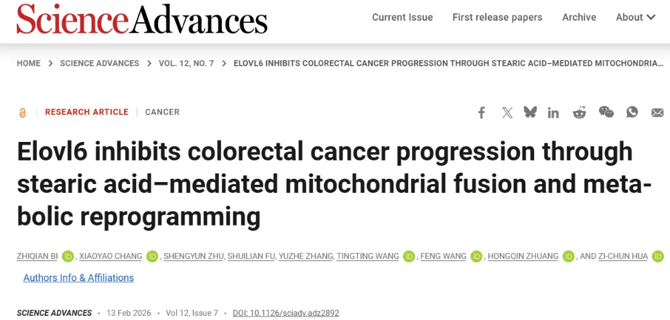Image resolution: width=670 pixels, height=320 pixels.
Task: Share article on LinkedIn
Action: (553, 112)
